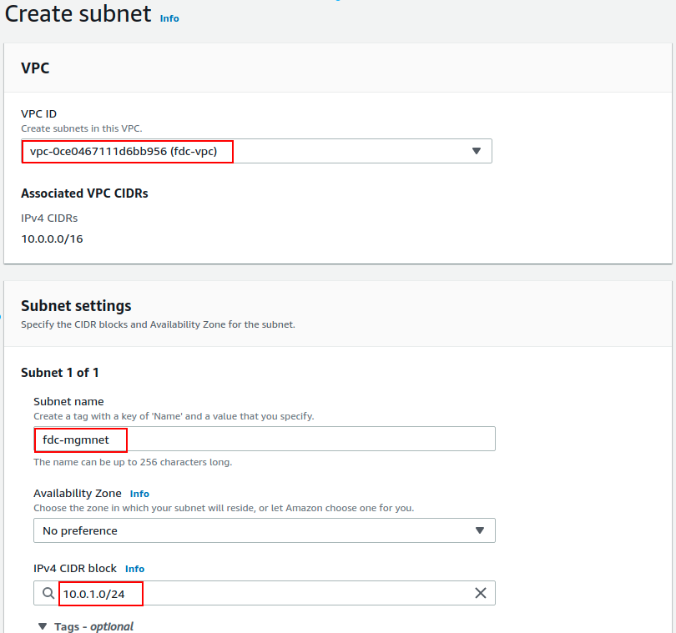Click the 'Create subnet' page title

(78, 14)
